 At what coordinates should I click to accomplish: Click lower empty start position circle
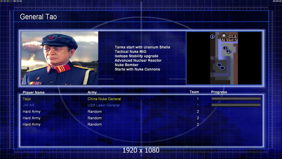(x=222, y=68)
